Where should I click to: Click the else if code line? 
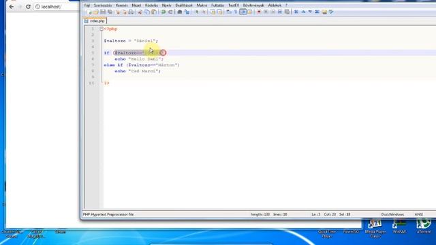(x=142, y=65)
